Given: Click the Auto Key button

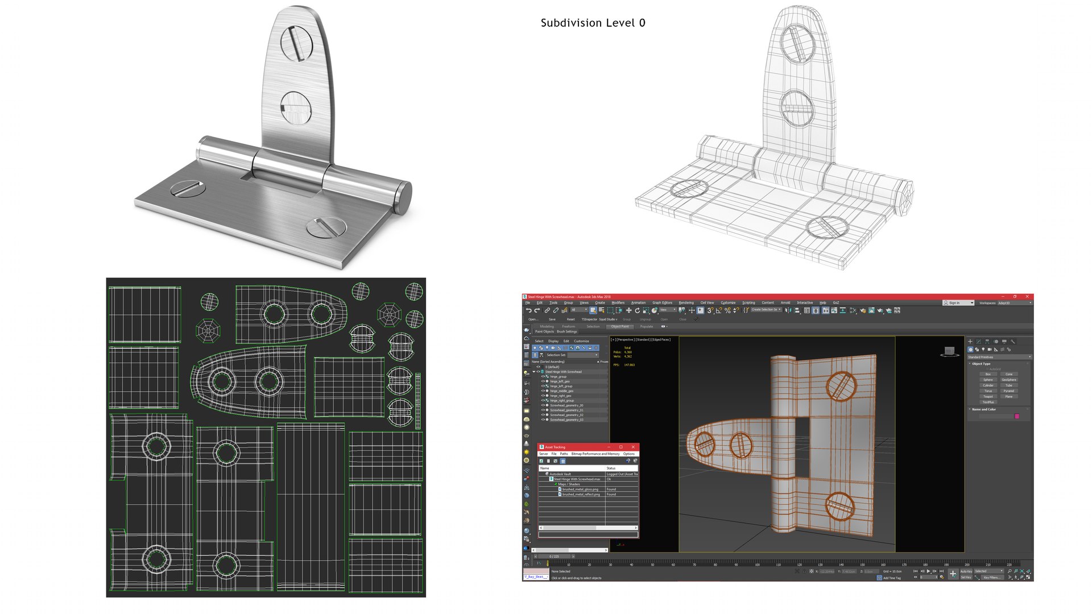Looking at the screenshot, I should point(966,571).
